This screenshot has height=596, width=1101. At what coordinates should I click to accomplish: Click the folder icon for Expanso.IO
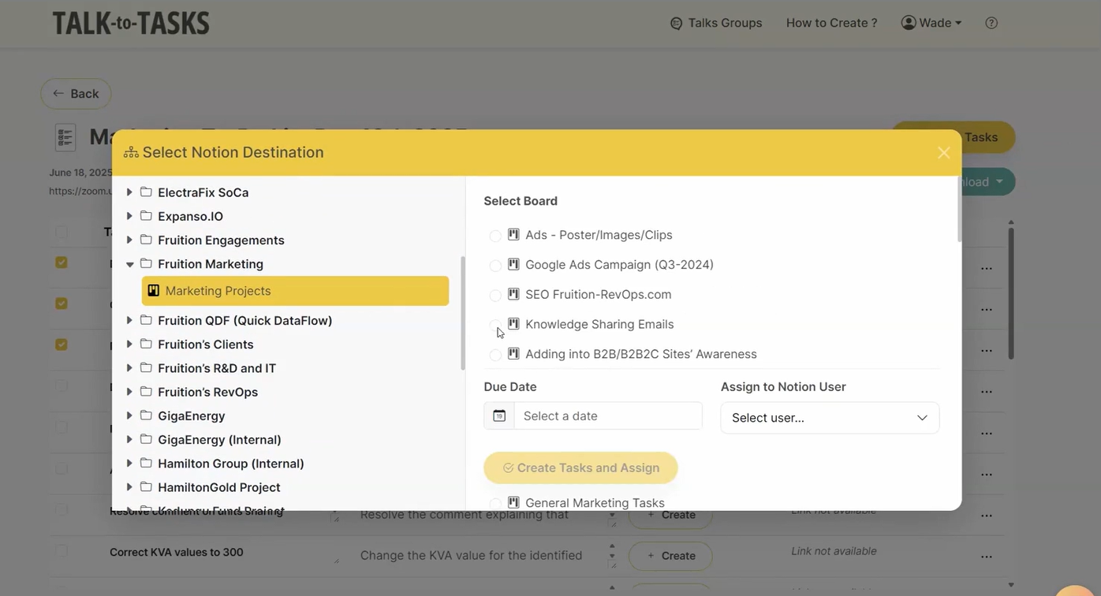146,215
